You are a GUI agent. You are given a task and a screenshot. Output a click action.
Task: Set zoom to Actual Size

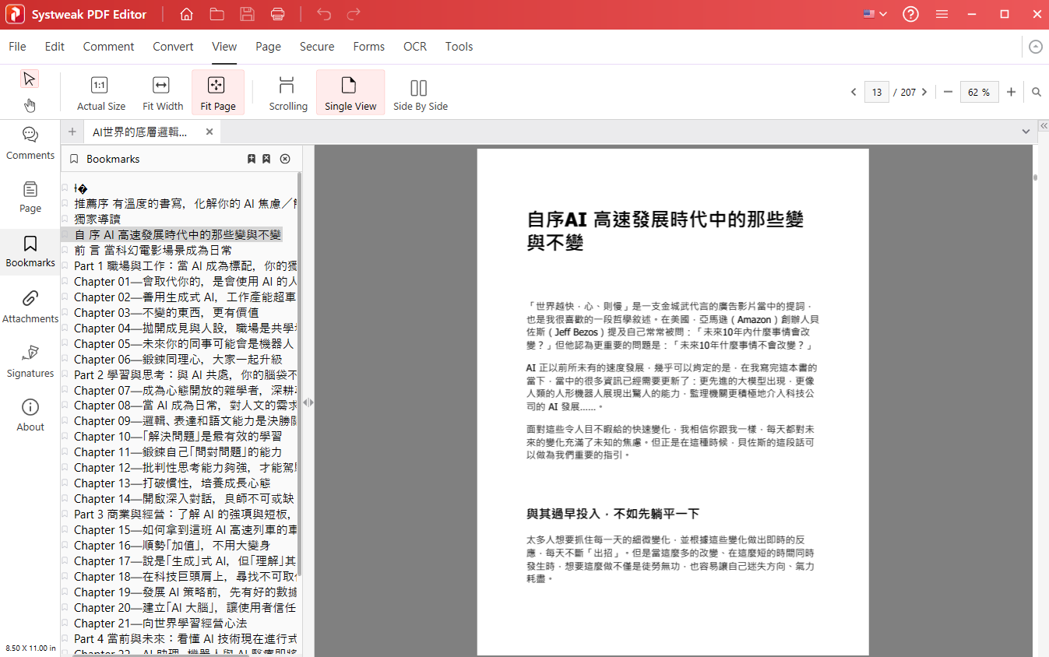click(100, 93)
